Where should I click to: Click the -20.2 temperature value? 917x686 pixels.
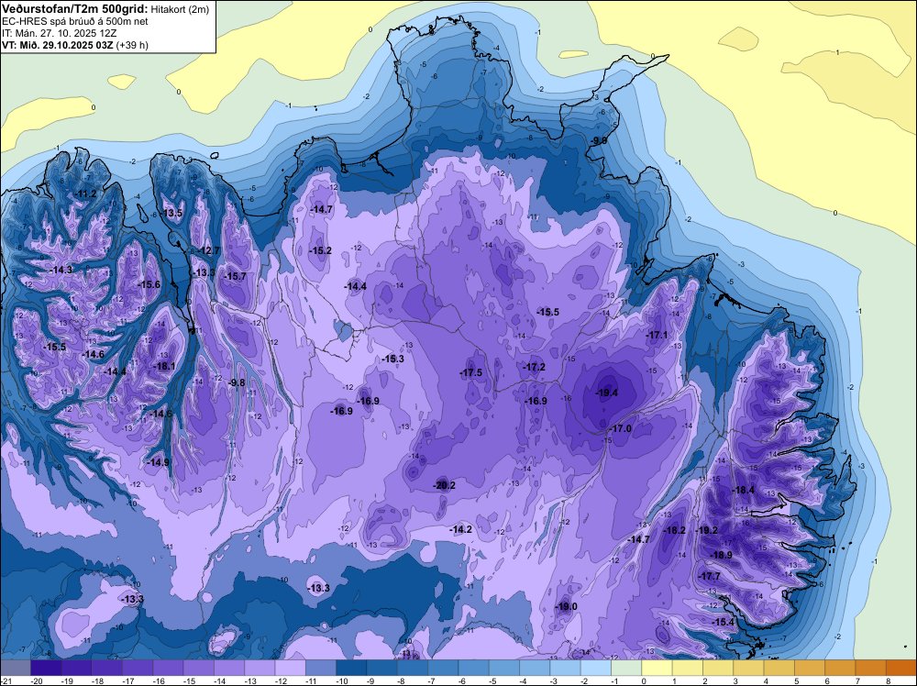point(444,485)
